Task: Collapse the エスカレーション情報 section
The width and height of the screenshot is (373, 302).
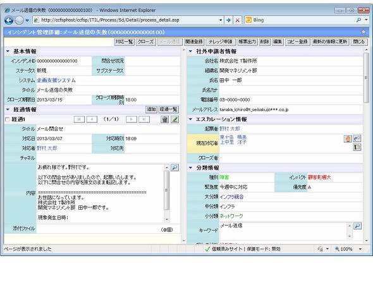Action: pyautogui.click(x=190, y=119)
